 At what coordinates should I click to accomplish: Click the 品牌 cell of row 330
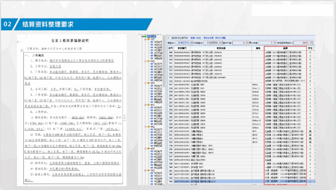pyautogui.click(x=284, y=131)
